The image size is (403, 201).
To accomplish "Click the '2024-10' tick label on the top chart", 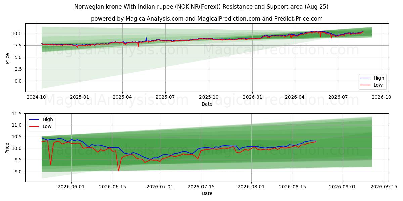I will point(36,97).
